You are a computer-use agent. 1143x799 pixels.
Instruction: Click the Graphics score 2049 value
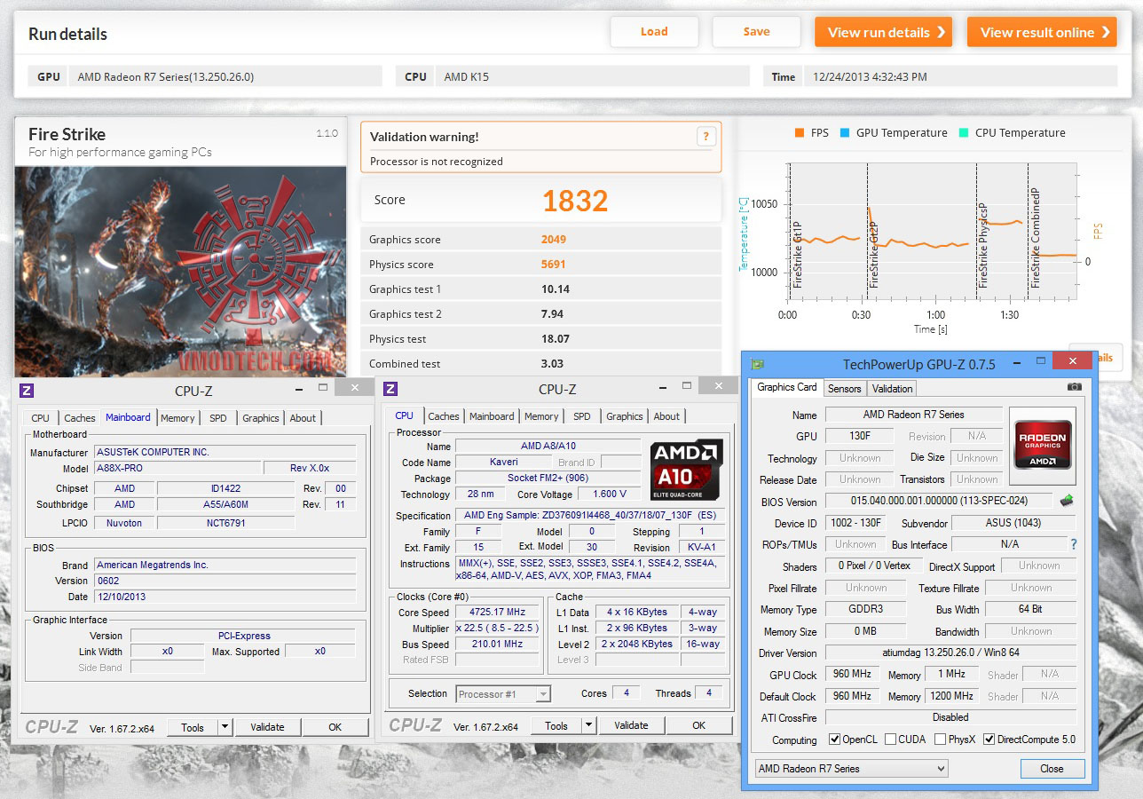click(x=554, y=240)
